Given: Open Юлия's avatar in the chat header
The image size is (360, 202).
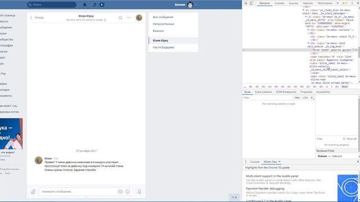Looking at the screenshot, I should coord(139,17).
